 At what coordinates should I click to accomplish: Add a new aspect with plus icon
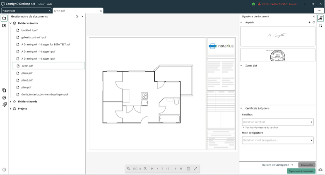pos(309,22)
